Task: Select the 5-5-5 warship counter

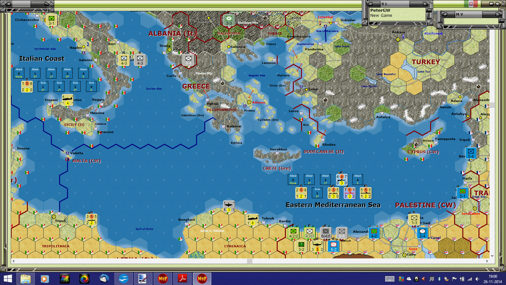Action: pos(366,193)
